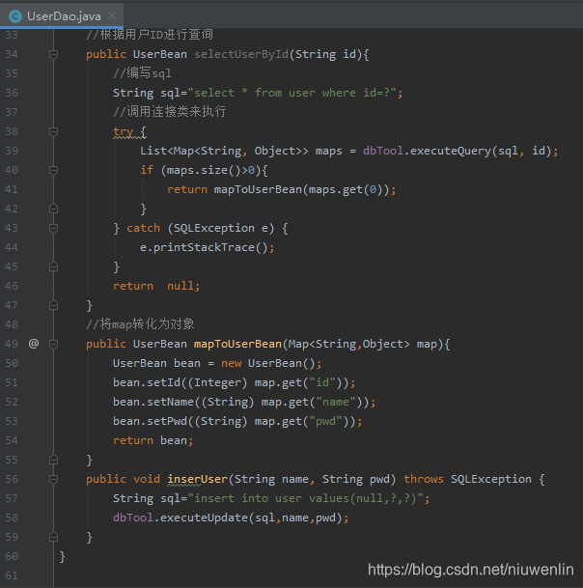
Task: Click bean.setId on line 51
Action: 147,382
